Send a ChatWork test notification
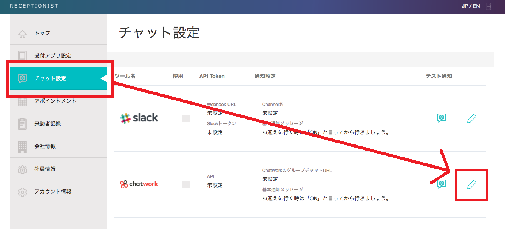Screen dimensions: 505x229 (x=442, y=184)
